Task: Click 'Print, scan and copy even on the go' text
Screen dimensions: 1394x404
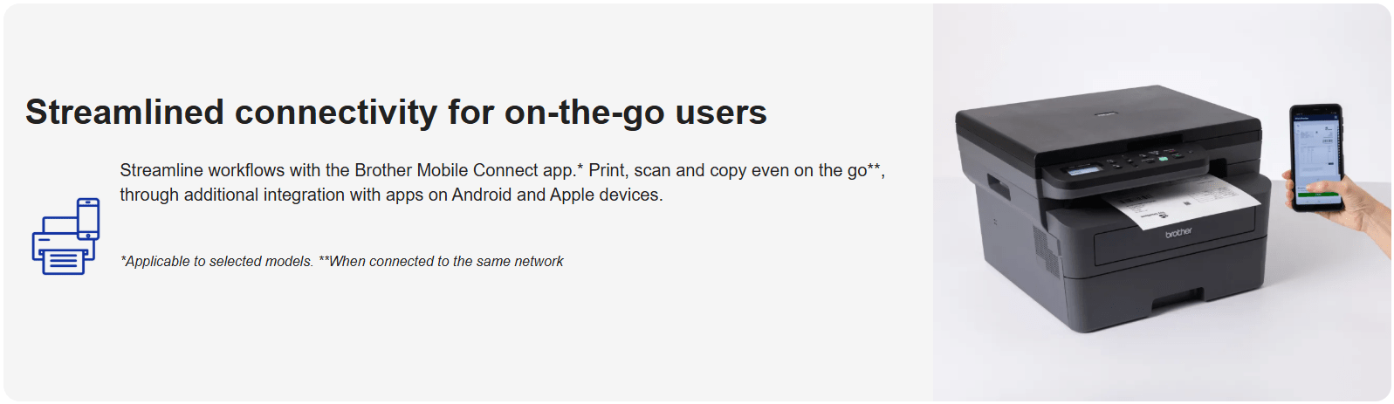Action: coord(728,170)
